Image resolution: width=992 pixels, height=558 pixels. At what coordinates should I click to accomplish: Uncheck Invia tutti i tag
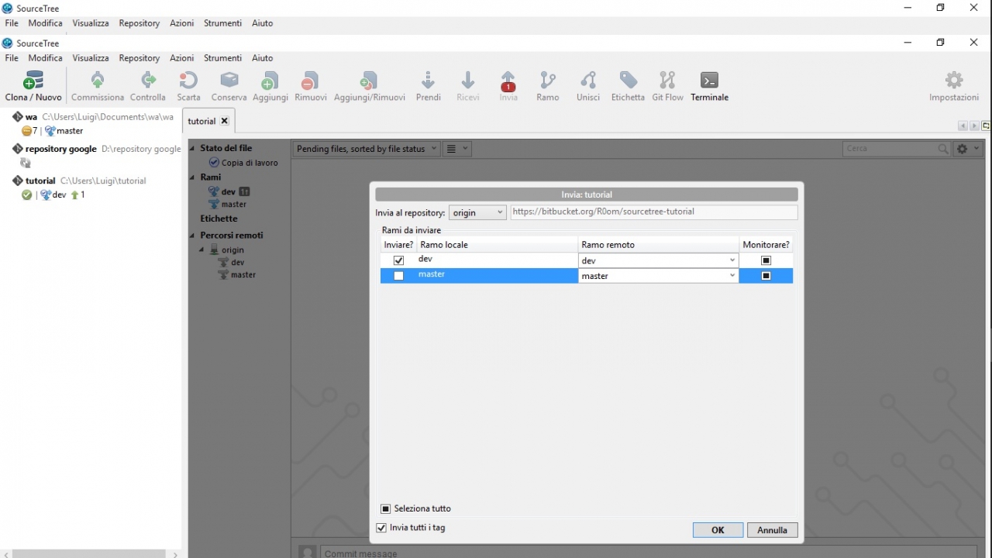pyautogui.click(x=381, y=528)
